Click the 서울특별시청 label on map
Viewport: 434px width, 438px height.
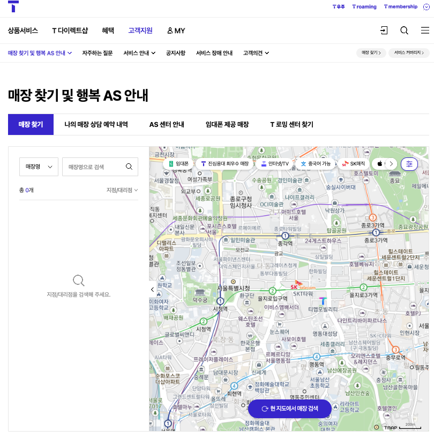pos(234,288)
